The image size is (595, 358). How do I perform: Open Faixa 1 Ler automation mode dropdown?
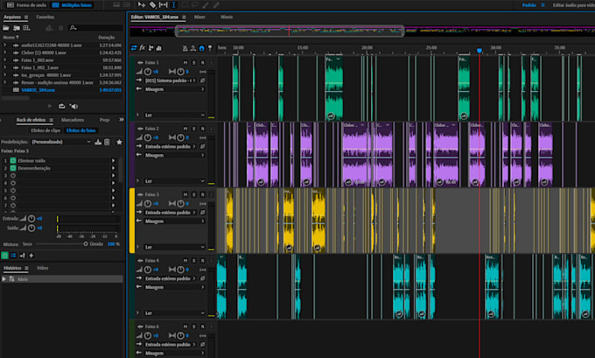pos(174,115)
